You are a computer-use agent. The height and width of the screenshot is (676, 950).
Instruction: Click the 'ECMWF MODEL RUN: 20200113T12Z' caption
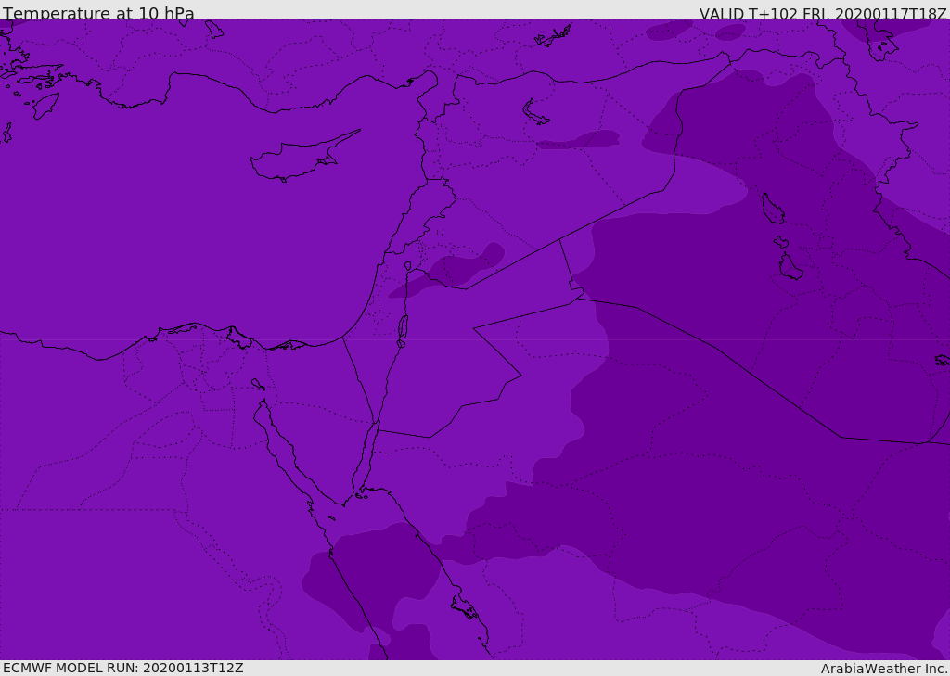pyautogui.click(x=123, y=669)
